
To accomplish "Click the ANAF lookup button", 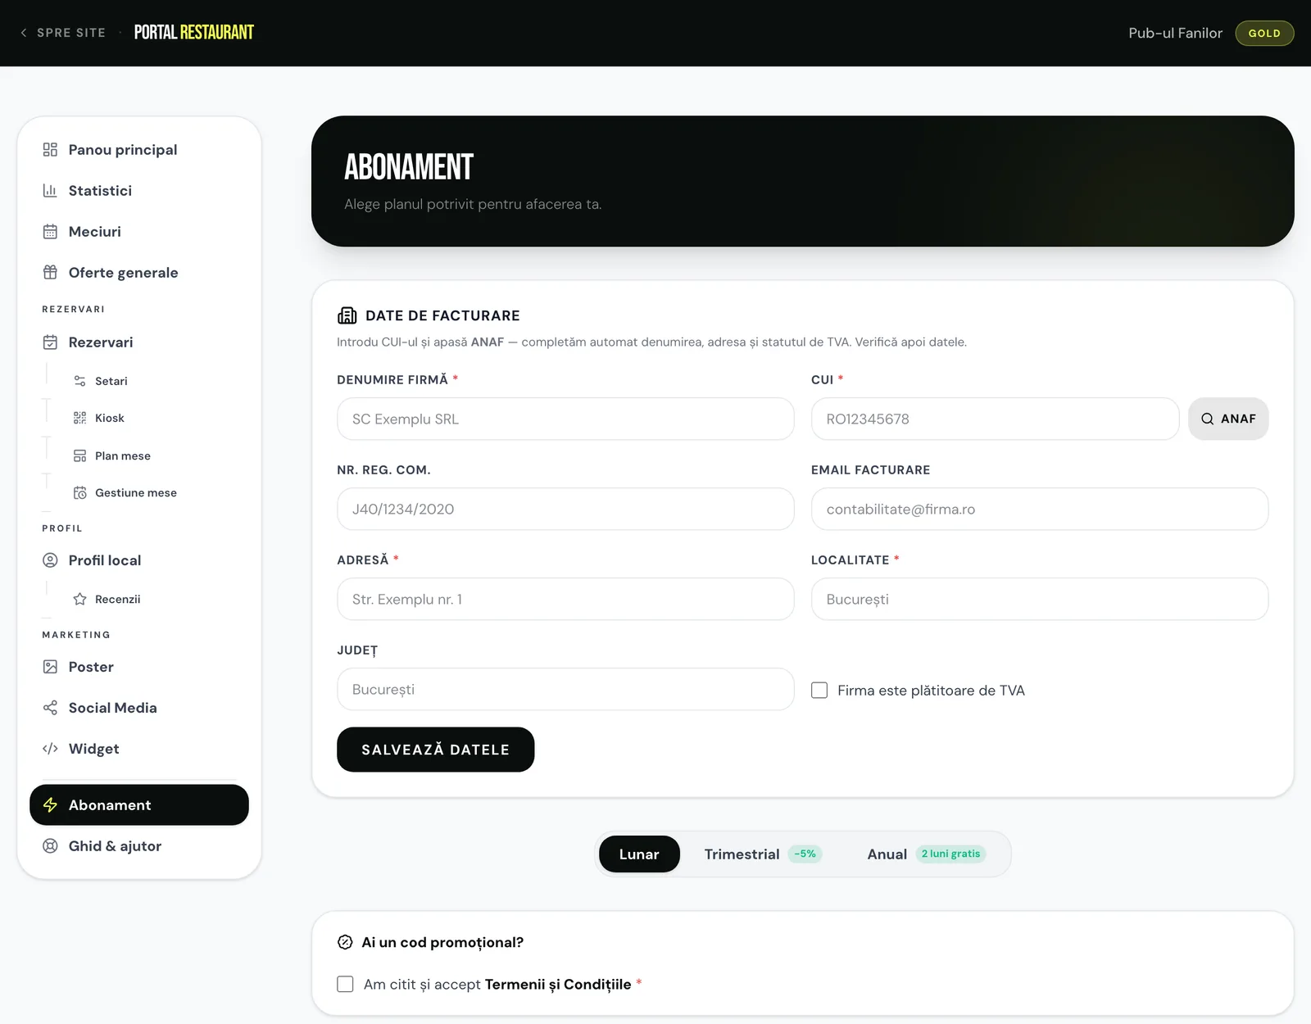I will 1228,419.
